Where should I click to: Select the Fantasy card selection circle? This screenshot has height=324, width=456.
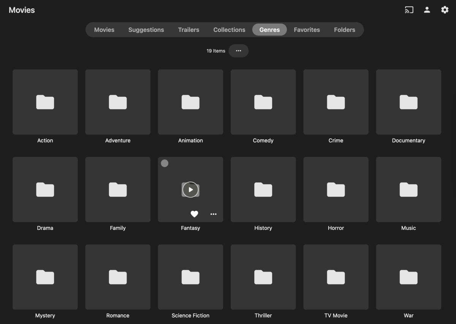(x=165, y=163)
